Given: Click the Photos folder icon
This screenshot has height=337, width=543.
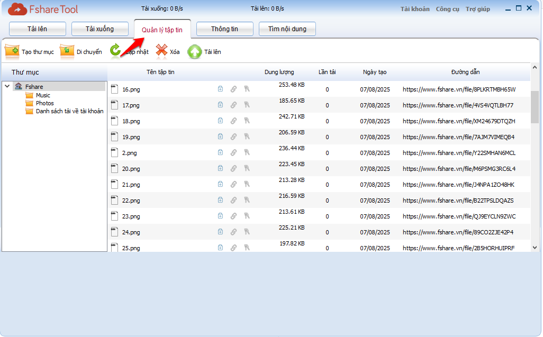Looking at the screenshot, I should [30, 103].
